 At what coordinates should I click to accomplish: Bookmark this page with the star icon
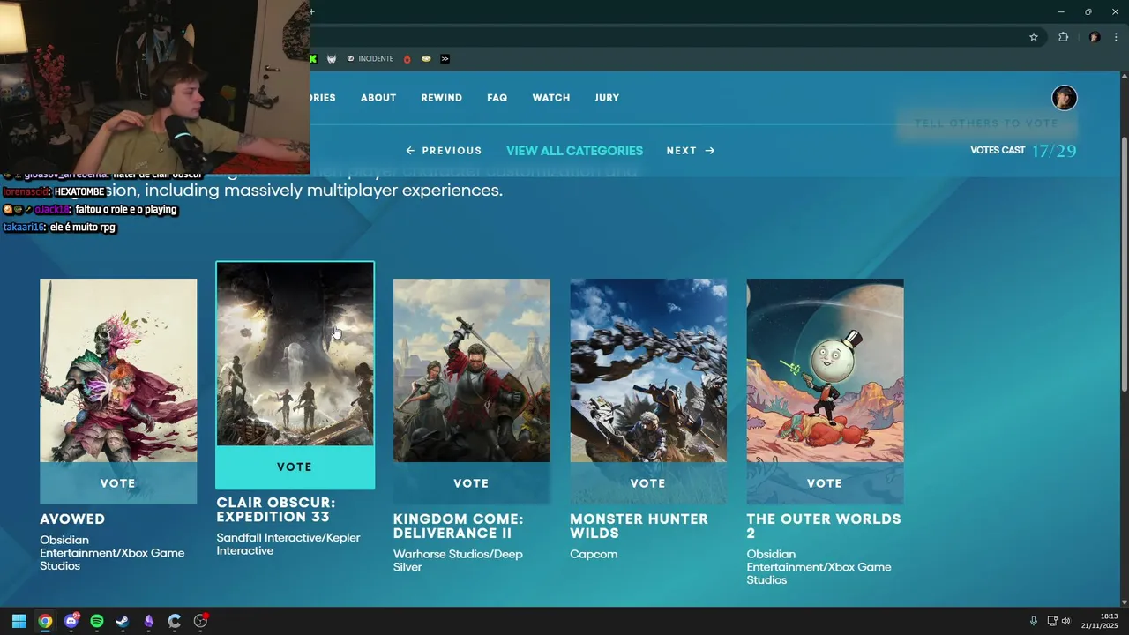pyautogui.click(x=1034, y=37)
